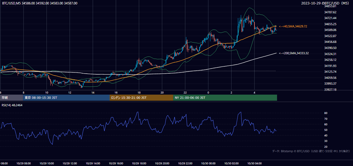This screenshot has height=166, width=353.
Task: Click the price axis value 34787.62
Action: (x=330, y=12)
